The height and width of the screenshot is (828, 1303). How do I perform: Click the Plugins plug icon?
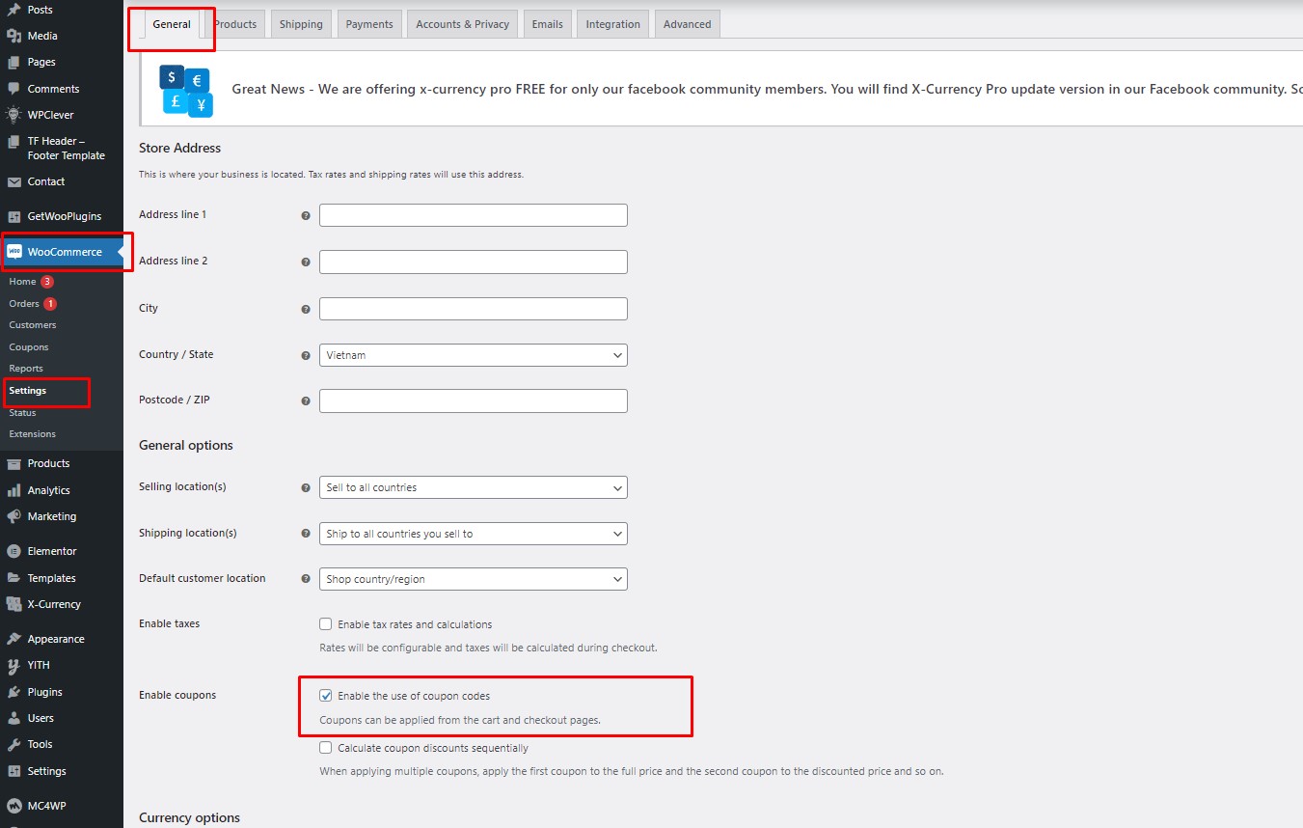14,692
